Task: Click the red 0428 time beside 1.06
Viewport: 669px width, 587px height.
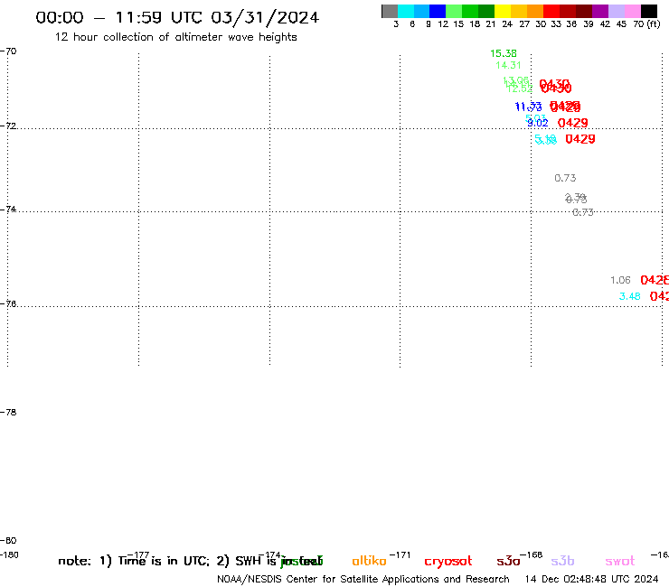Action: pos(655,280)
